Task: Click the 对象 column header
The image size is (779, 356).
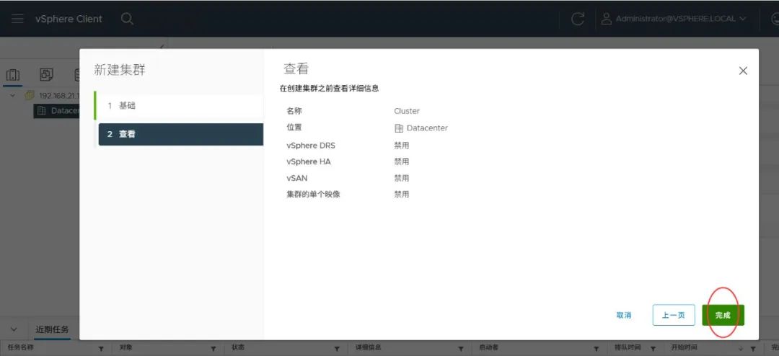Action: [126, 348]
